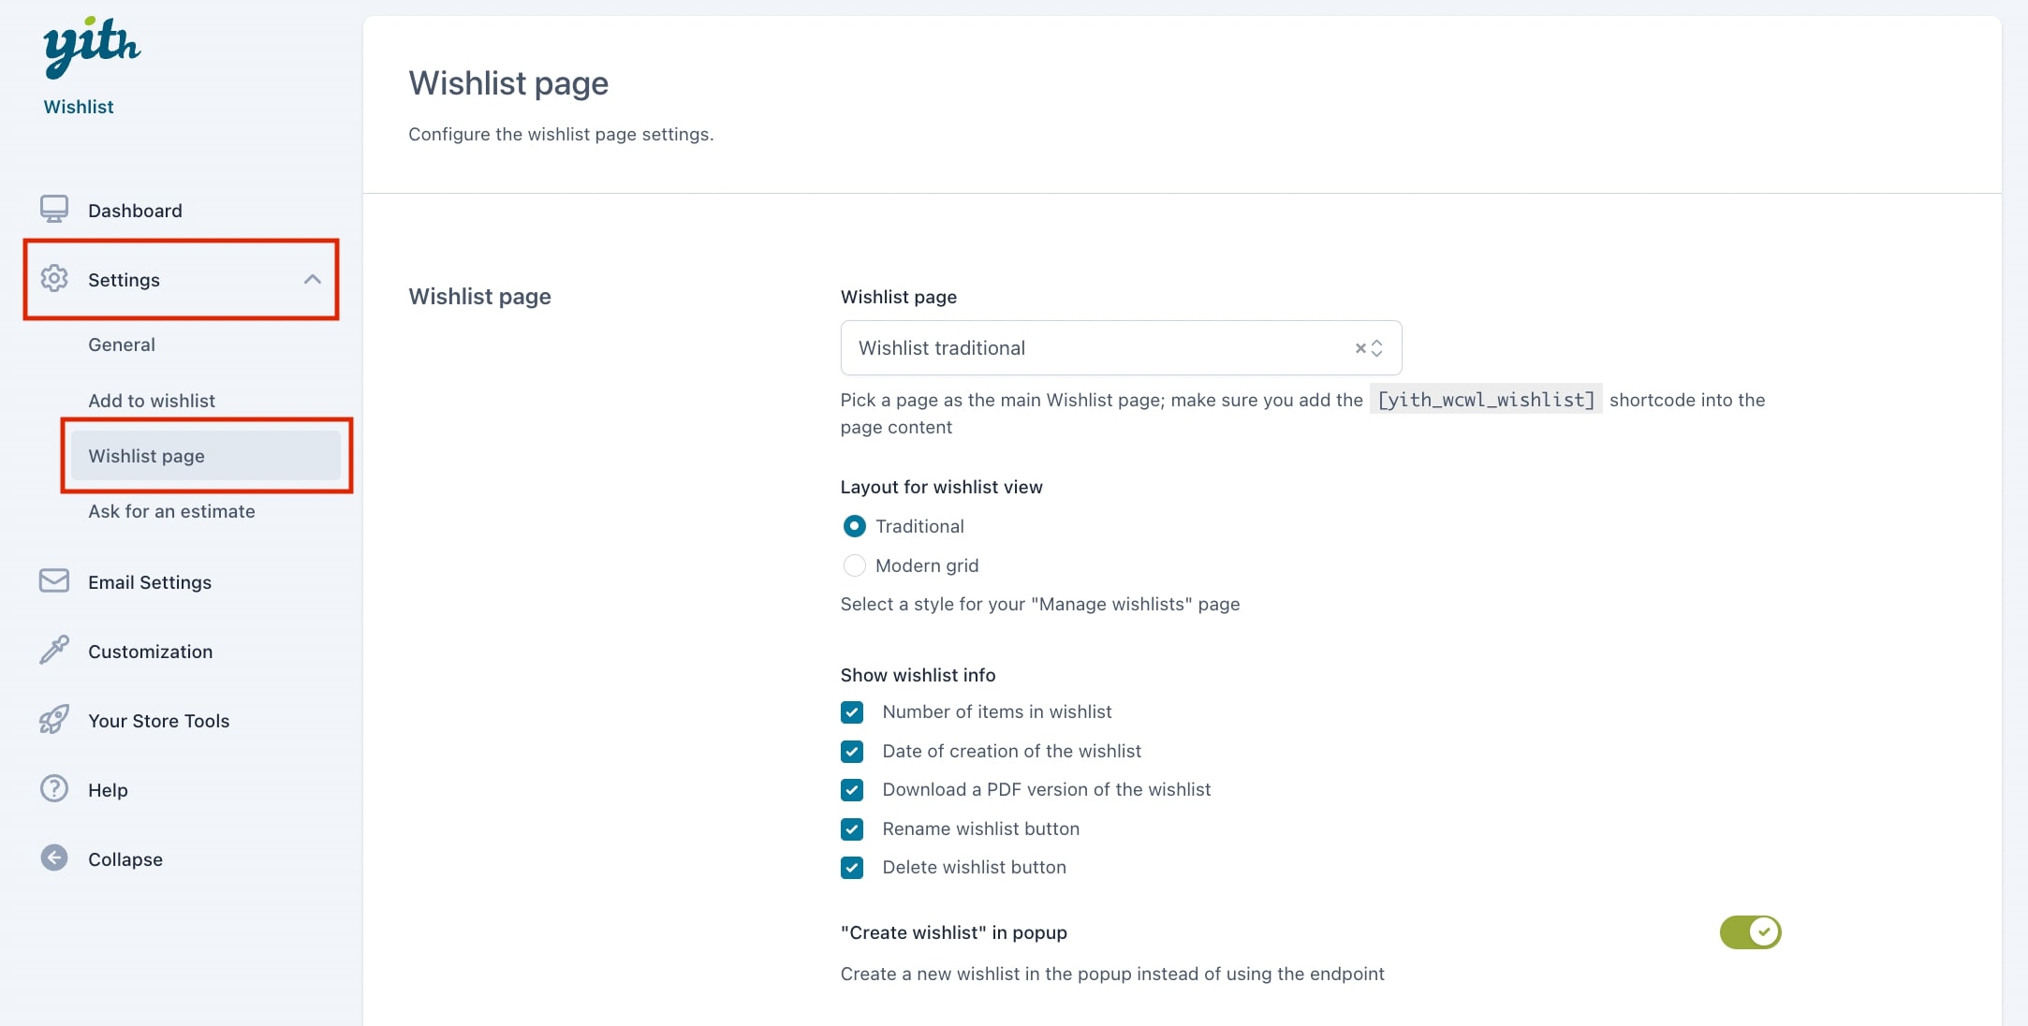
Task: Open Dashboard in the sidebar
Action: click(135, 211)
